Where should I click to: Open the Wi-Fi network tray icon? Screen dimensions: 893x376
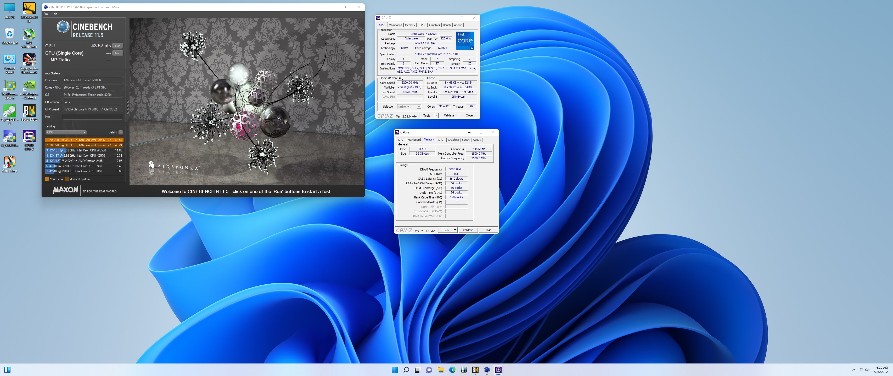861,370
